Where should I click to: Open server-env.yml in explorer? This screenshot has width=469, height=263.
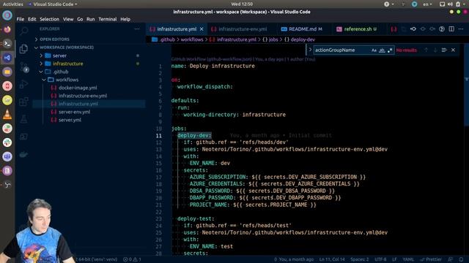[74, 112]
